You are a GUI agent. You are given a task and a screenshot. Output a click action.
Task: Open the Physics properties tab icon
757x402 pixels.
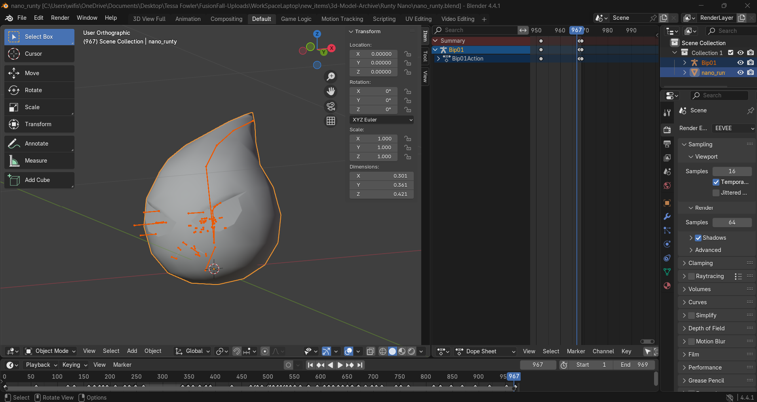[667, 244]
